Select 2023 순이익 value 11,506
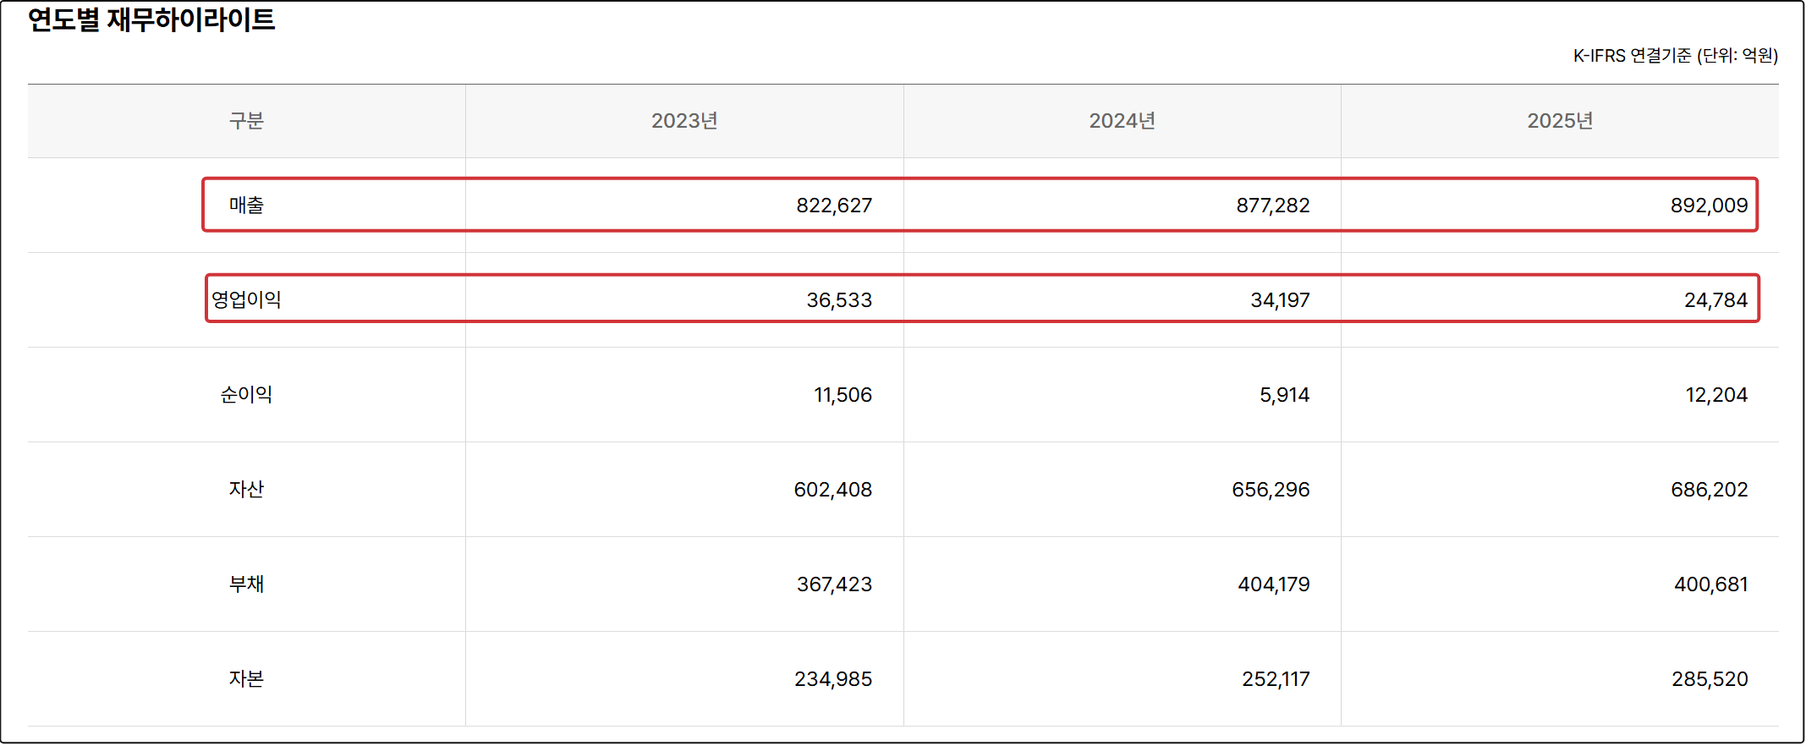 point(843,395)
